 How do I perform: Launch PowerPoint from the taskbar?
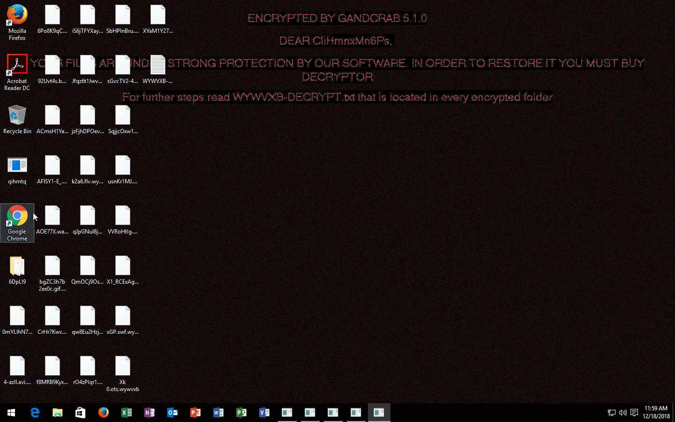point(195,413)
